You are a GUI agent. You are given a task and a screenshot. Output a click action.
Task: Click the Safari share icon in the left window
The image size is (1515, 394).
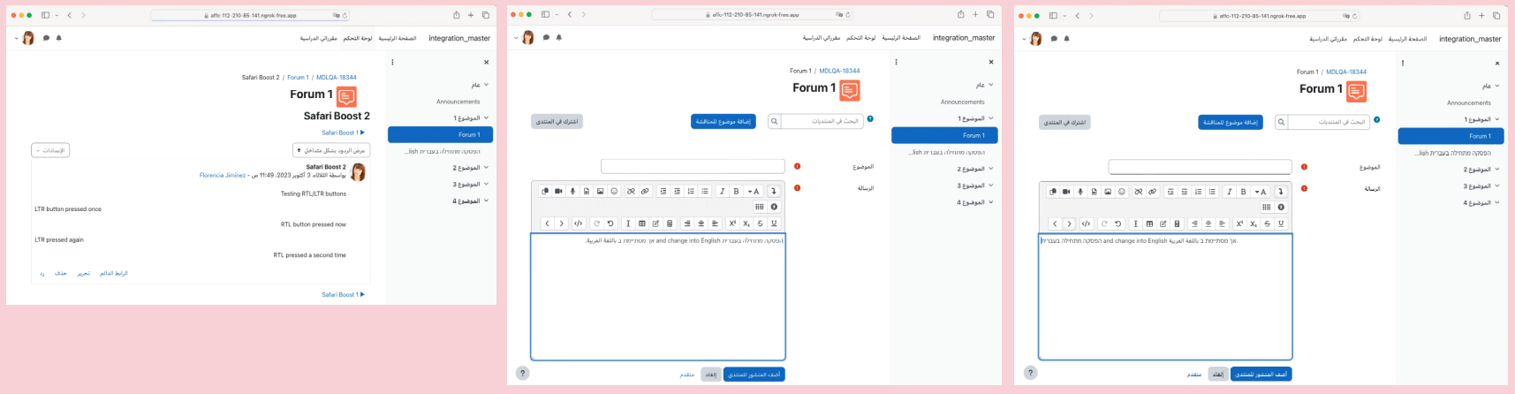point(457,15)
